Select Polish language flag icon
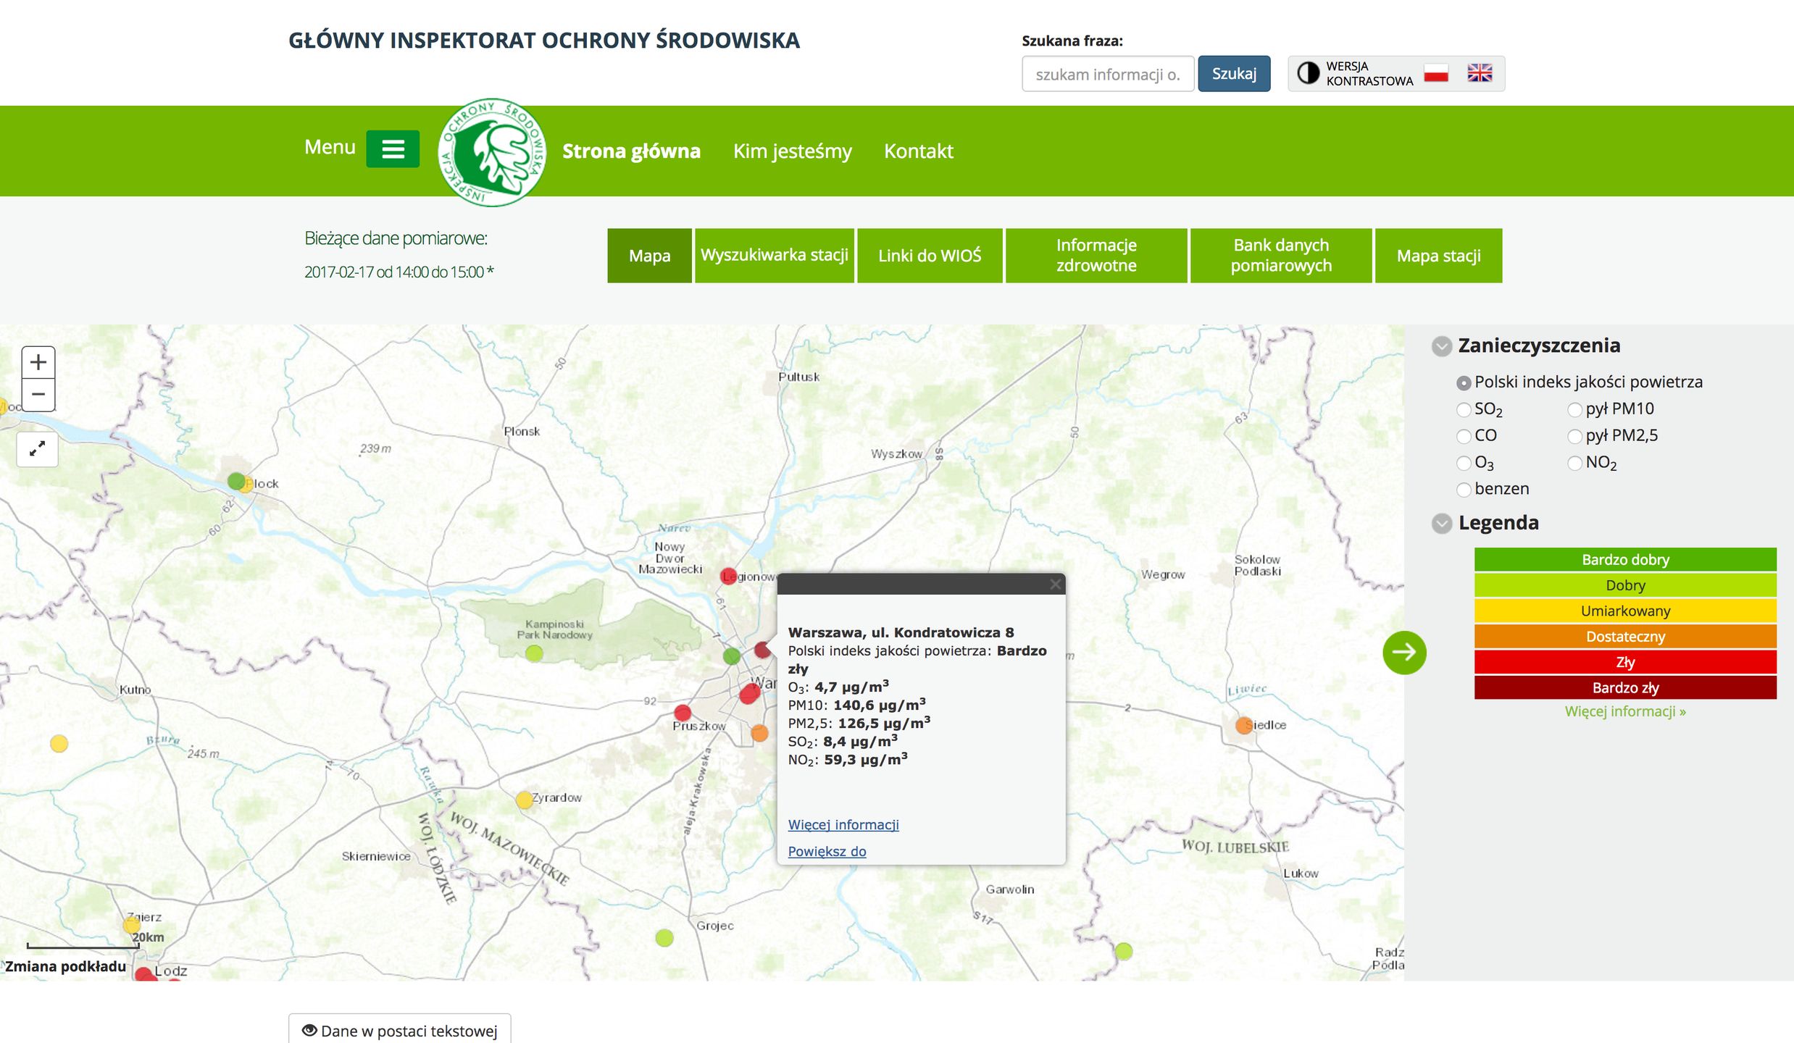 pyautogui.click(x=1435, y=73)
